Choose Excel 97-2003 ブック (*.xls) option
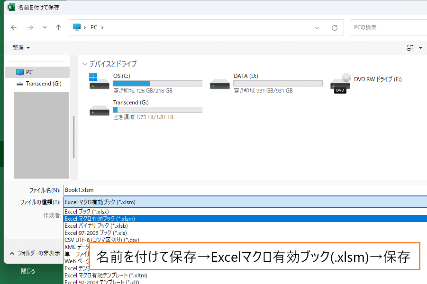The image size is (427, 284). [245, 232]
